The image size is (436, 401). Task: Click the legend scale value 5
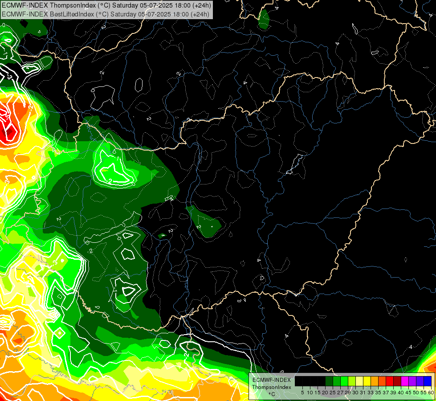[x=302, y=393]
